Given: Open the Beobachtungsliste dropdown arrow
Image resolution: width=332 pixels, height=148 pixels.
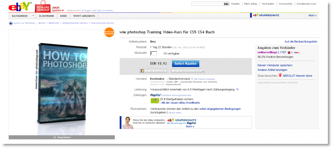Looking at the screenshot, I should pos(203,71).
